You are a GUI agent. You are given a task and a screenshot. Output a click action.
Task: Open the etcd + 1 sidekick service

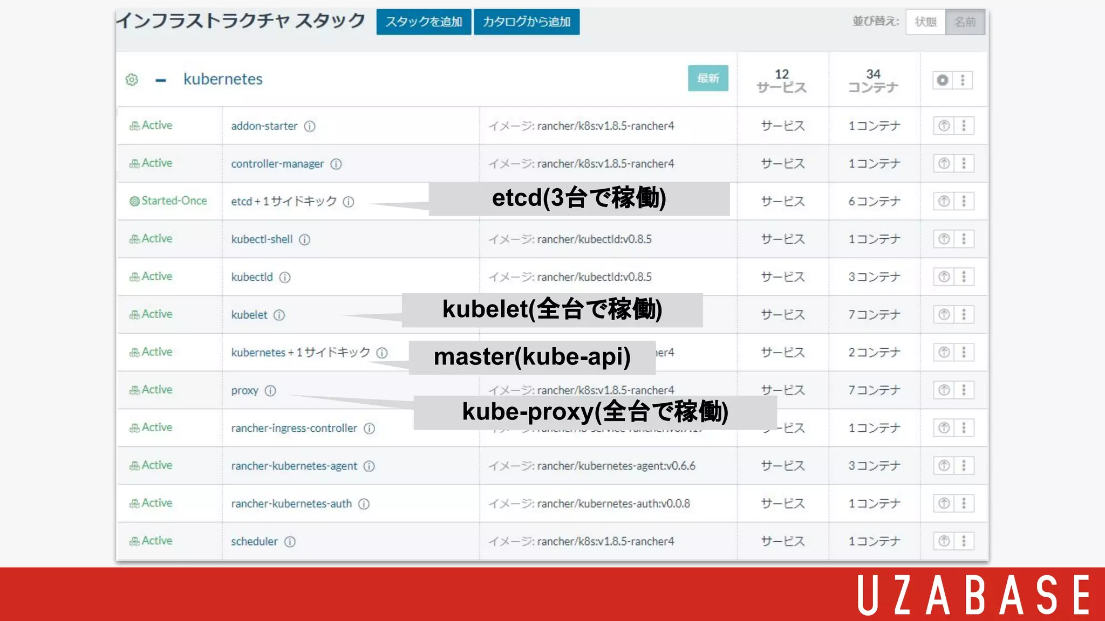pos(284,201)
